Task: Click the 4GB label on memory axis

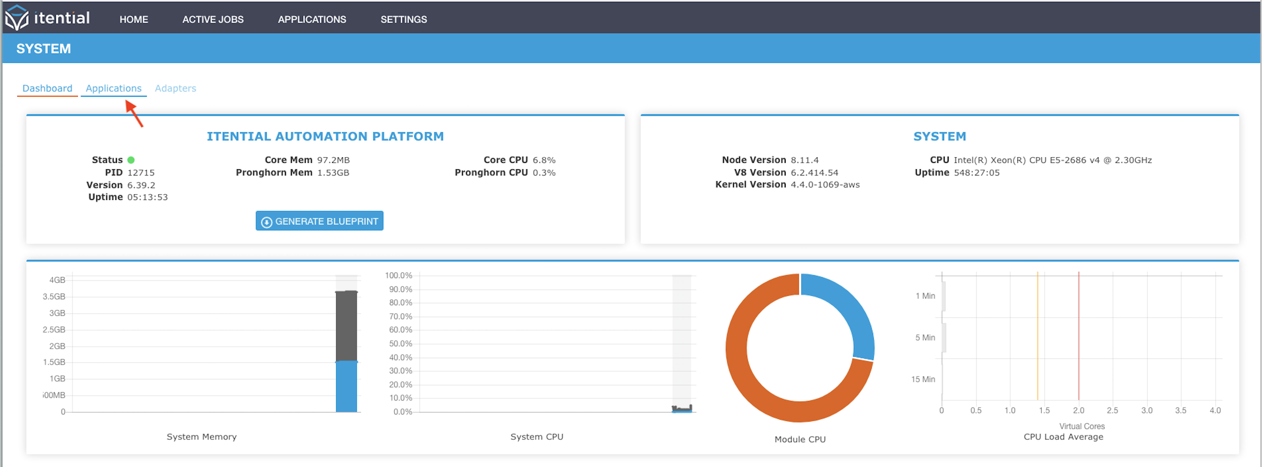Action: pos(57,280)
